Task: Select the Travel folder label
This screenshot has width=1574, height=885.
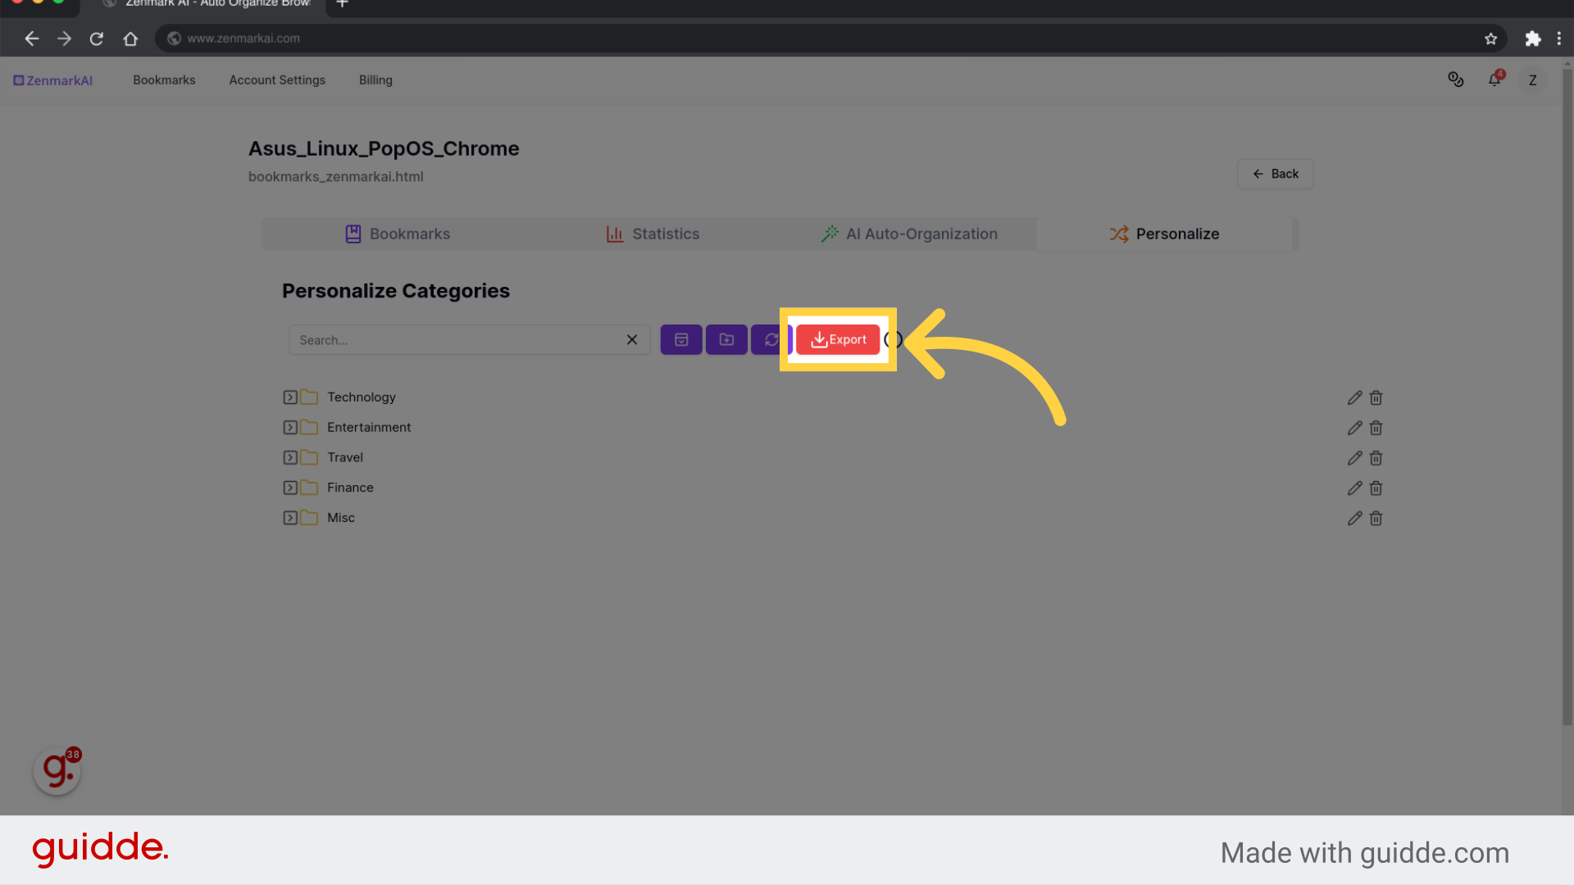Action: point(345,457)
